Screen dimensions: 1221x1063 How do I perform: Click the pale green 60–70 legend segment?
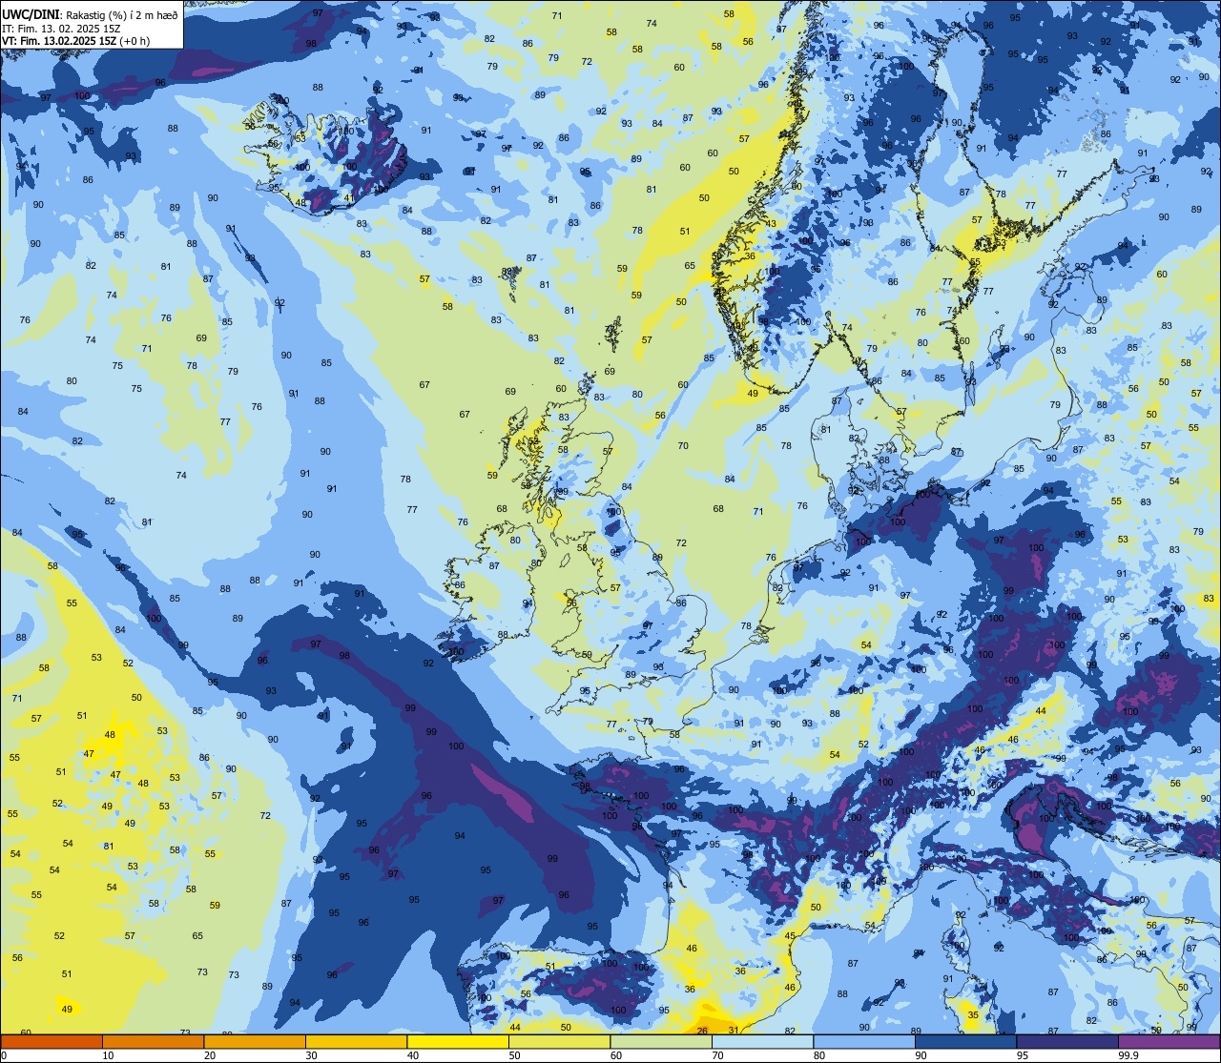(x=661, y=1041)
